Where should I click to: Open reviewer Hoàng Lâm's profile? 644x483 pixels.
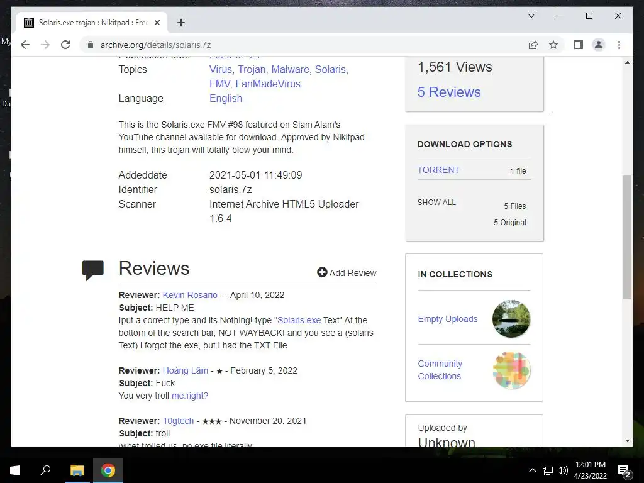point(186,370)
